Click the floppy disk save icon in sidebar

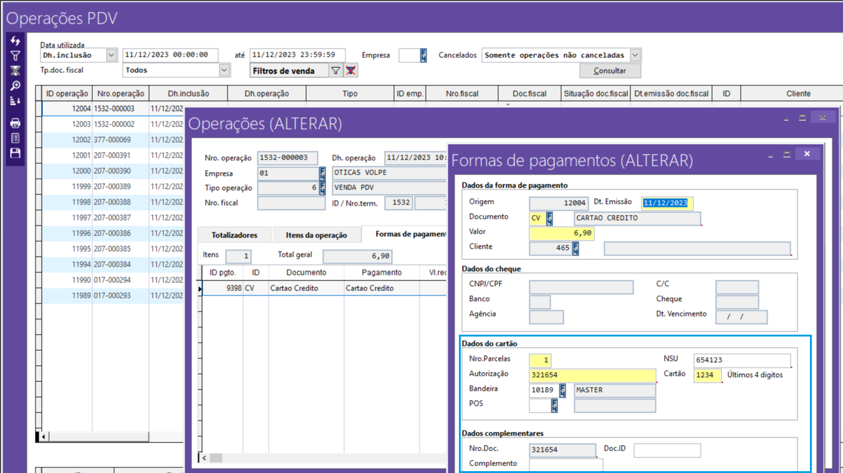[x=16, y=153]
